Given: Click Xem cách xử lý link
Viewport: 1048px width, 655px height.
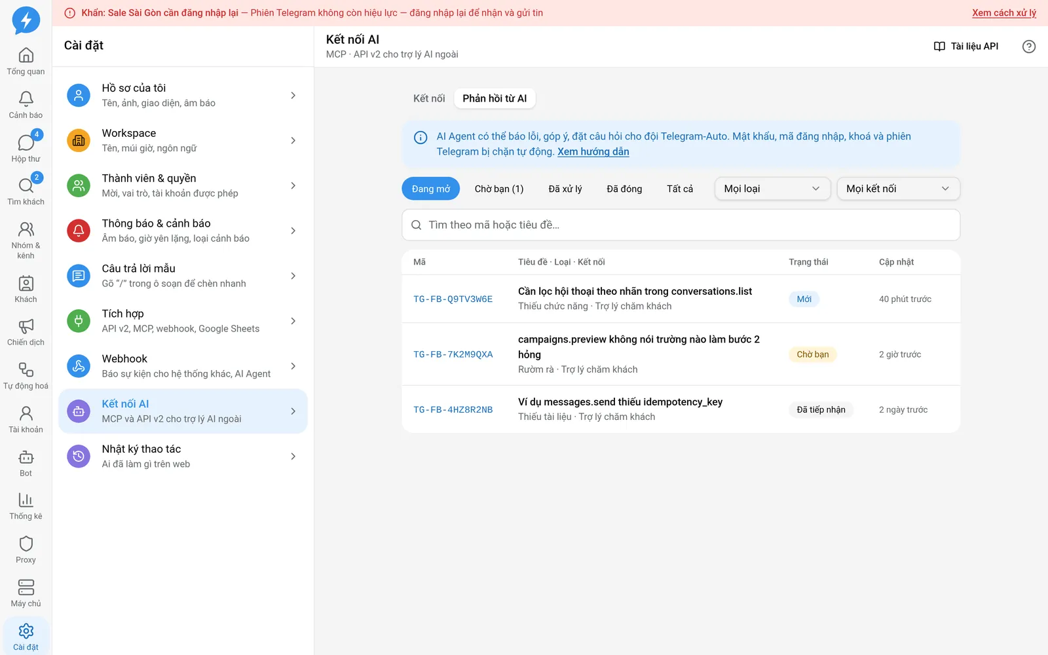Looking at the screenshot, I should click(1004, 13).
